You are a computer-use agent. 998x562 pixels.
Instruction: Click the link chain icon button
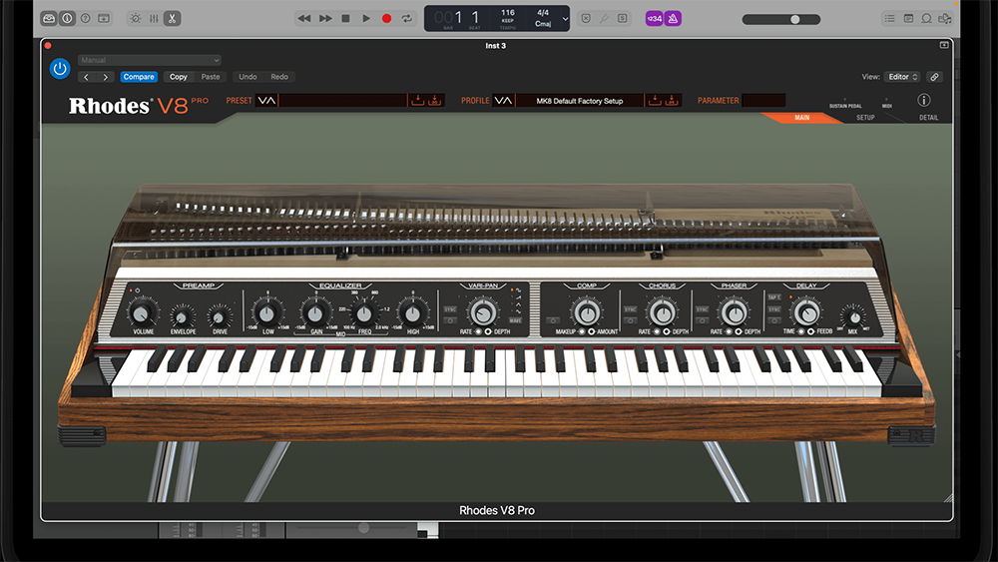[x=934, y=77]
